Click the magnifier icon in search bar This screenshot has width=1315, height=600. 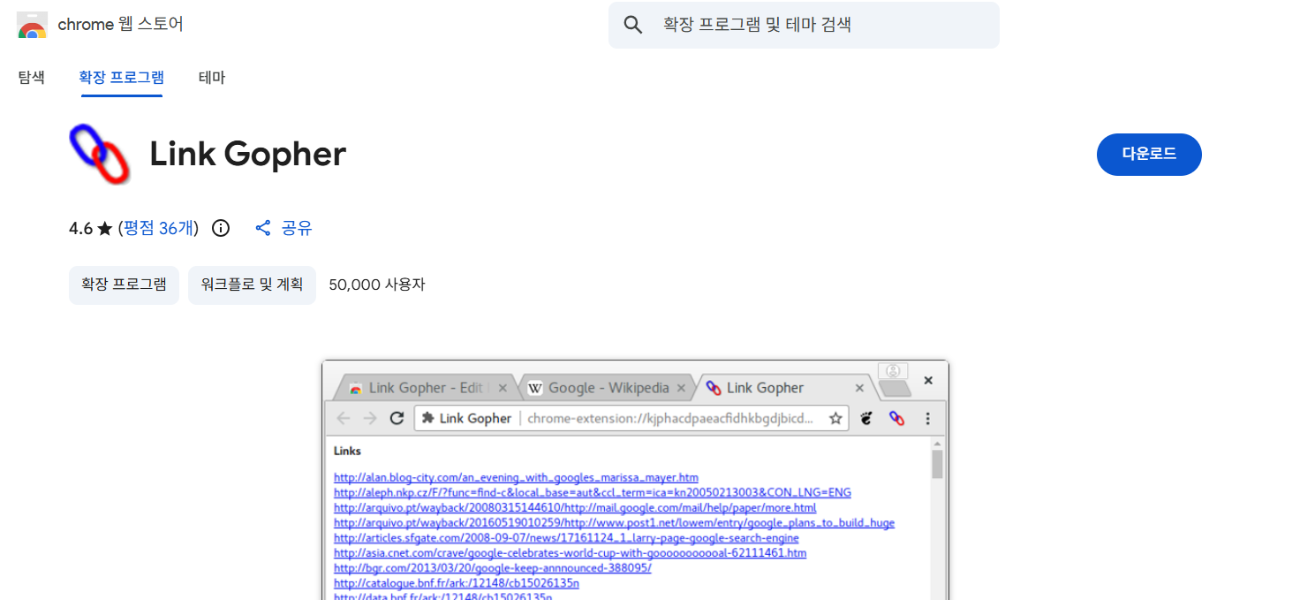tap(632, 25)
